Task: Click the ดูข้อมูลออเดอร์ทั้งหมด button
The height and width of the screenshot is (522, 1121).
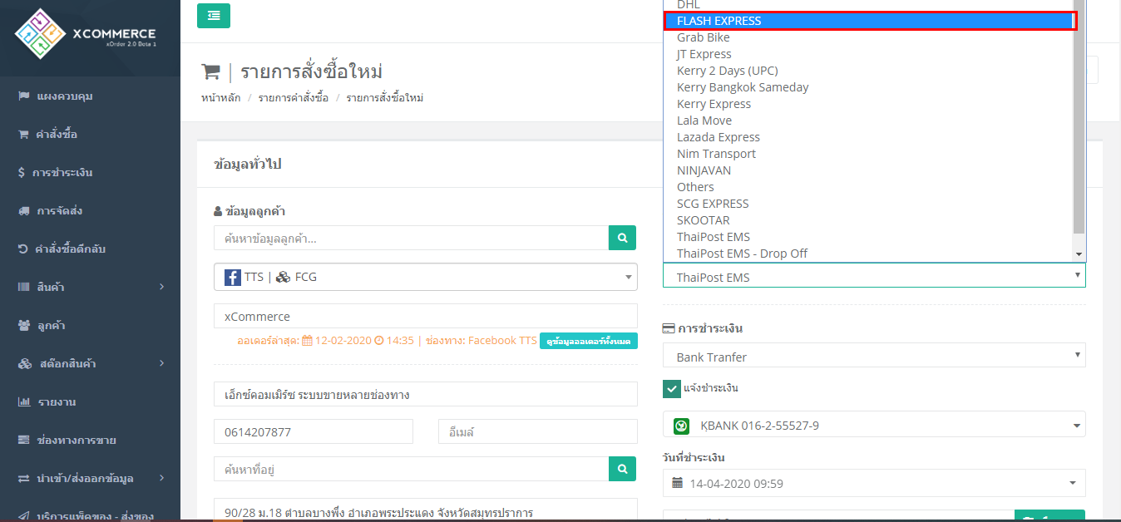Action: point(589,341)
